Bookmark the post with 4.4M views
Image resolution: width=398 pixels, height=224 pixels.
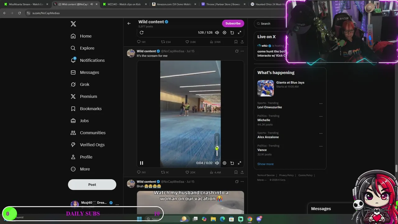point(236,172)
